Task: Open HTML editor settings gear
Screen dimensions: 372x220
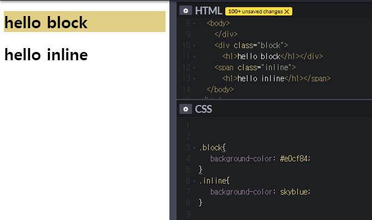Action: pos(185,11)
